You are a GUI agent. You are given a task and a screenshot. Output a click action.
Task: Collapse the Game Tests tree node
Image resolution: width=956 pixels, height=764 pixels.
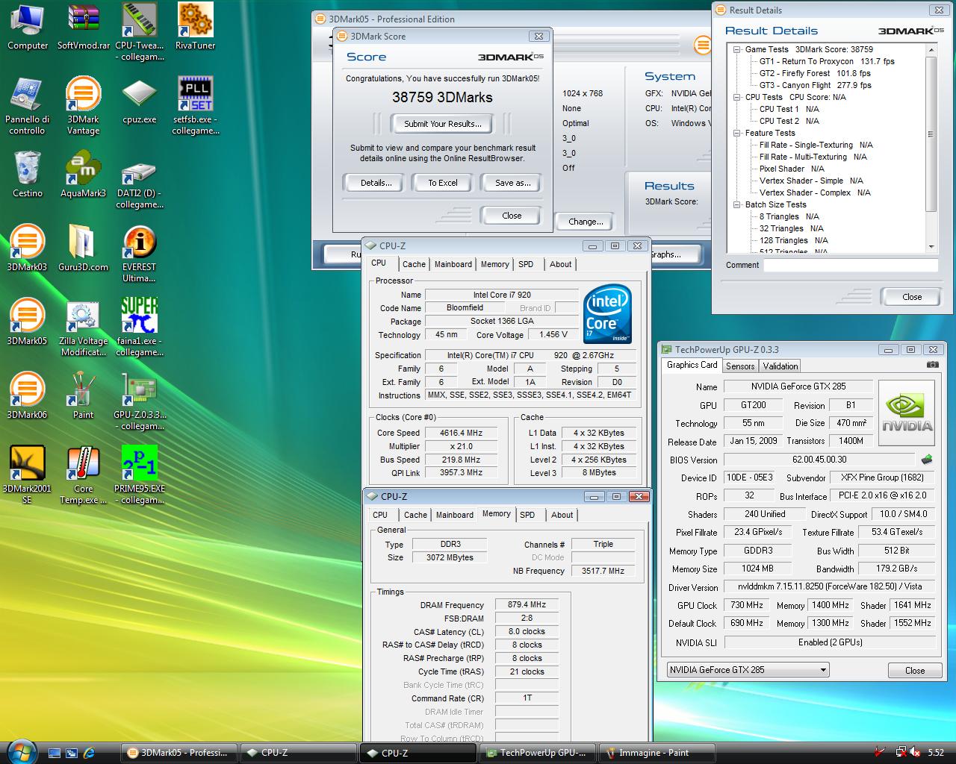[736, 50]
